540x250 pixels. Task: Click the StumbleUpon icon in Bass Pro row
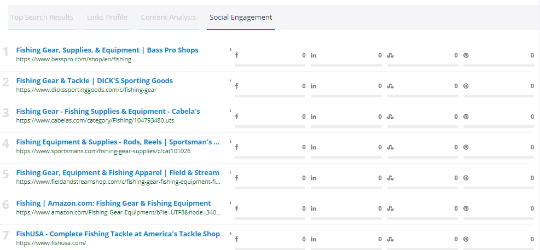coord(390,55)
